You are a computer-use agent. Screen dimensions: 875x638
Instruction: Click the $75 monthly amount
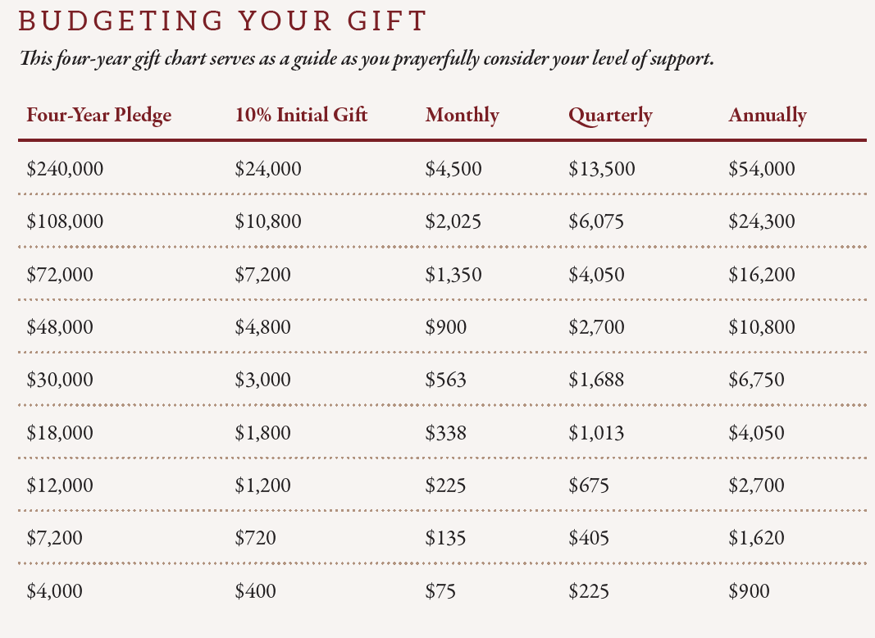[x=440, y=590]
